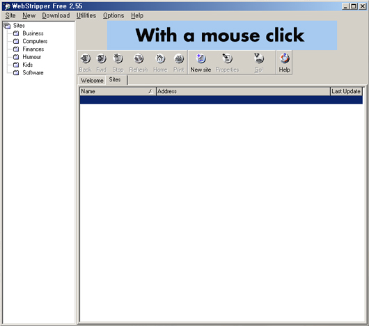Click the Home toolbar icon

coord(160,63)
